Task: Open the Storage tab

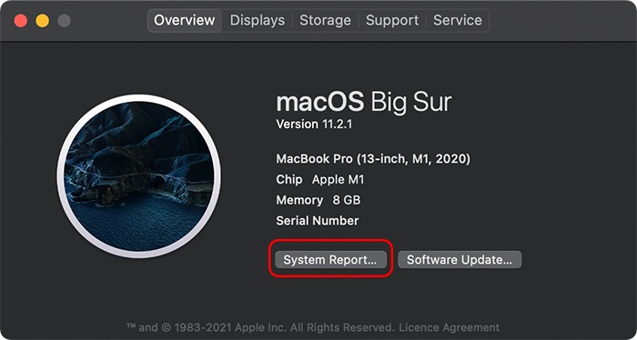Action: pos(325,20)
